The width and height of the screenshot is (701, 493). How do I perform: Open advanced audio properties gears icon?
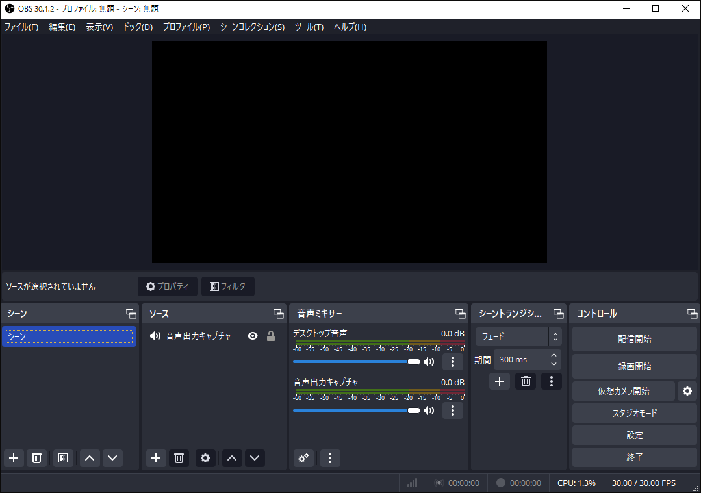click(x=303, y=458)
